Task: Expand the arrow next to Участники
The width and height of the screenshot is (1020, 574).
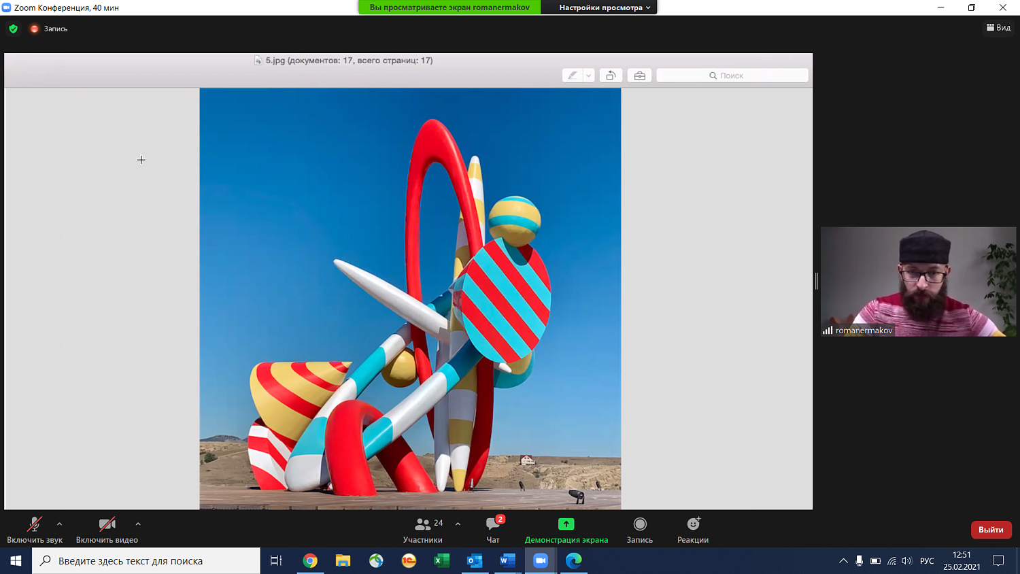Action: pos(458,524)
